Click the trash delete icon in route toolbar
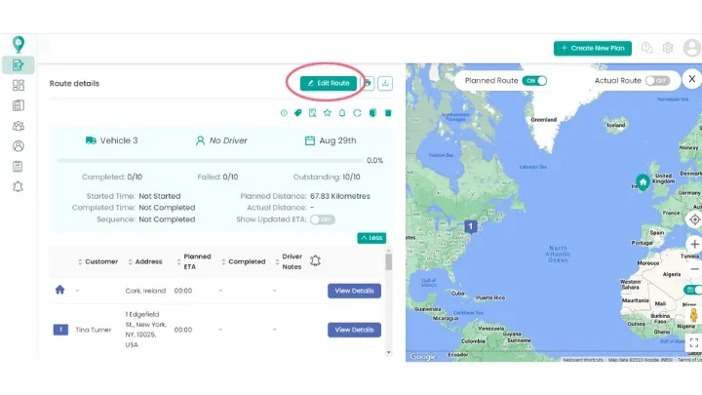Image resolution: width=702 pixels, height=395 pixels. [388, 113]
